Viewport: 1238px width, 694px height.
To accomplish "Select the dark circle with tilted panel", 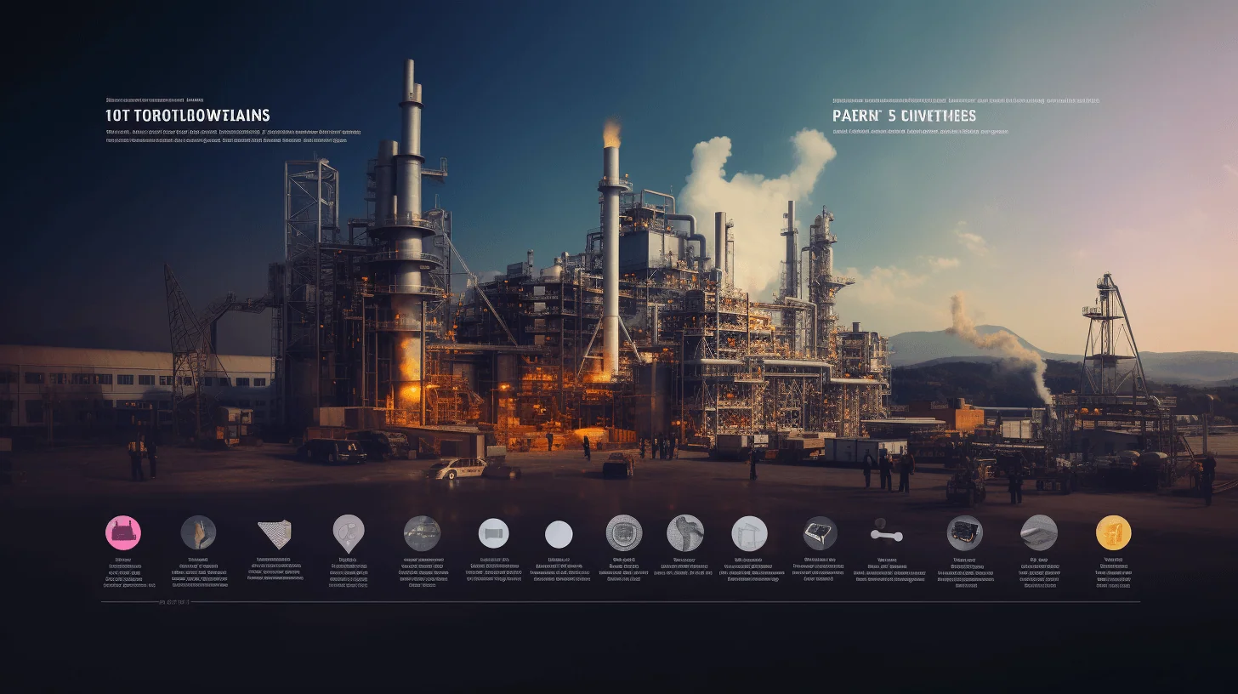I will coord(821,533).
